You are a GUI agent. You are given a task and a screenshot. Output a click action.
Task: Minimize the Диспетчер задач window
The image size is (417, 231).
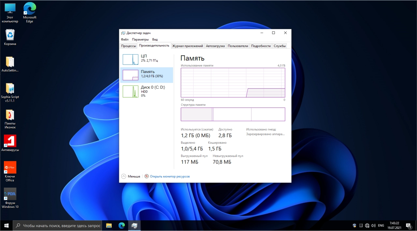click(262, 33)
